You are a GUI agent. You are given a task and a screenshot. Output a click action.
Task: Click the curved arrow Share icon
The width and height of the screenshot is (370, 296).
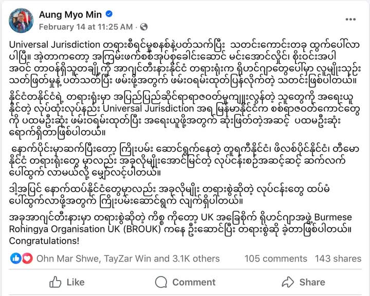coord(288,282)
